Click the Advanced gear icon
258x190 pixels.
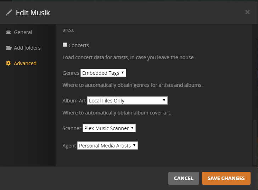click(9, 63)
